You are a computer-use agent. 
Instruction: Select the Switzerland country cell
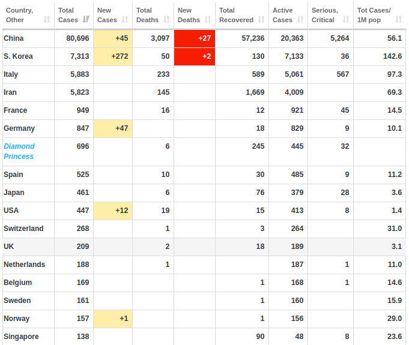28,229
